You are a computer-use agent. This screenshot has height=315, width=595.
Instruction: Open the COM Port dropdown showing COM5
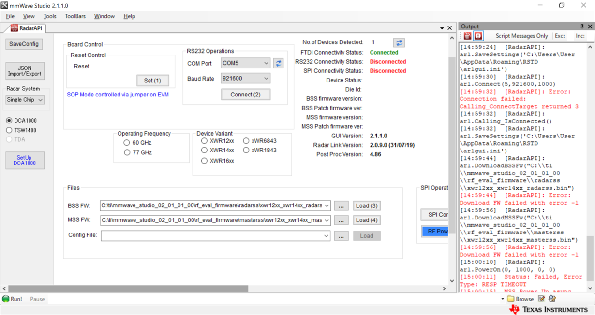point(246,63)
